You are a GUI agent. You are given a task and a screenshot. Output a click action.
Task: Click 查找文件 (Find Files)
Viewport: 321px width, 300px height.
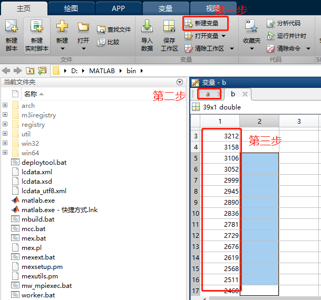pos(114,29)
